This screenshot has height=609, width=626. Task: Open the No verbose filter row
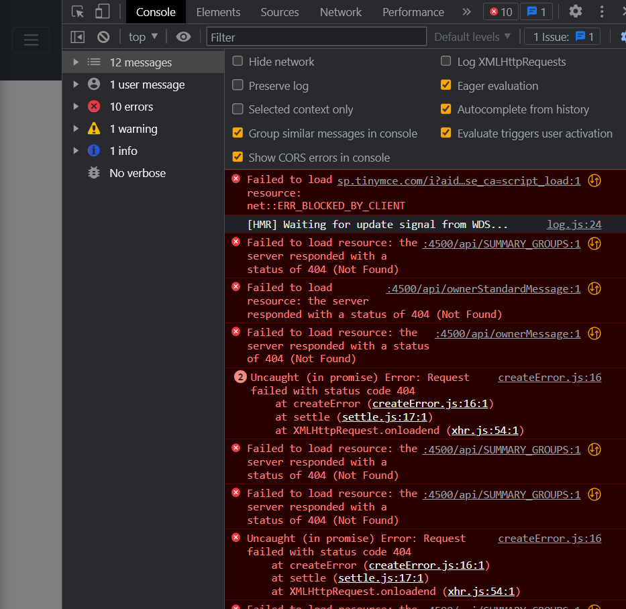144,173
